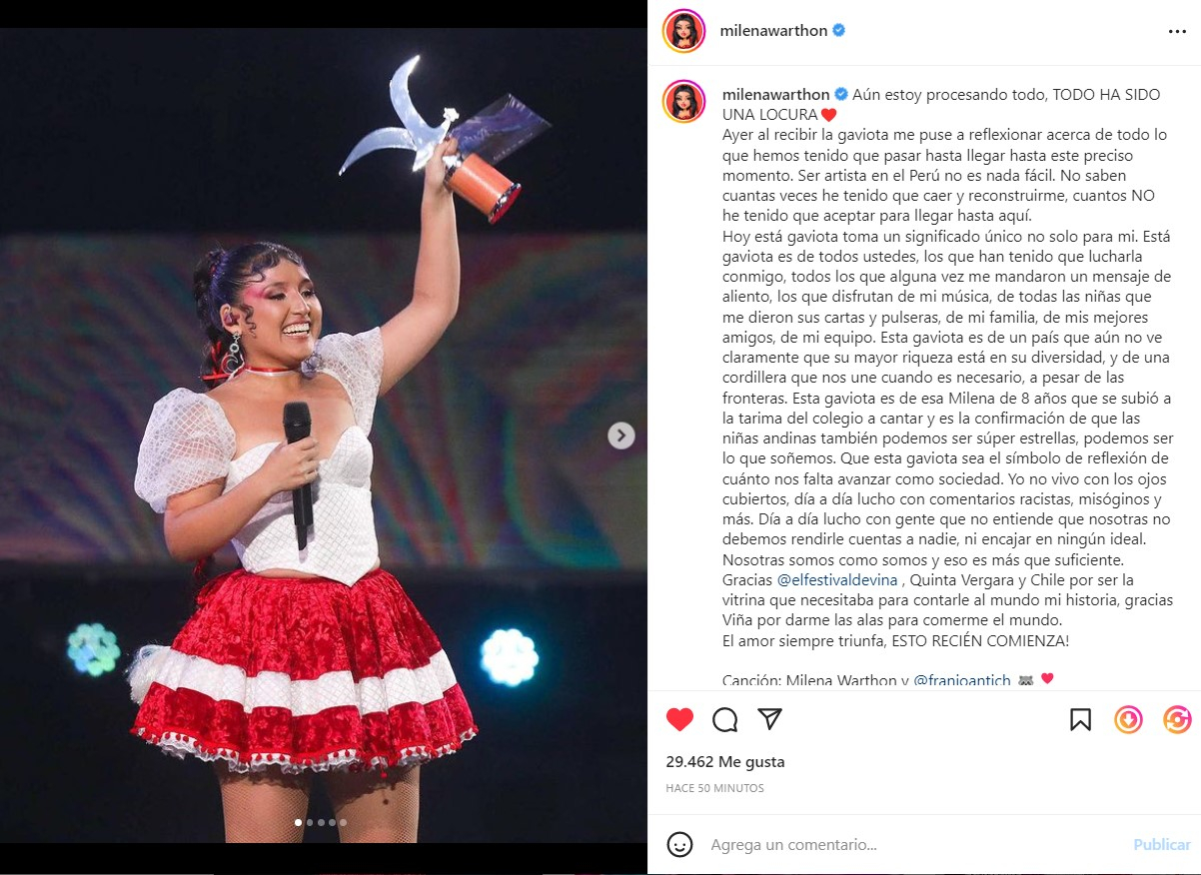Click the download extension icon beside bookmark

(1128, 719)
